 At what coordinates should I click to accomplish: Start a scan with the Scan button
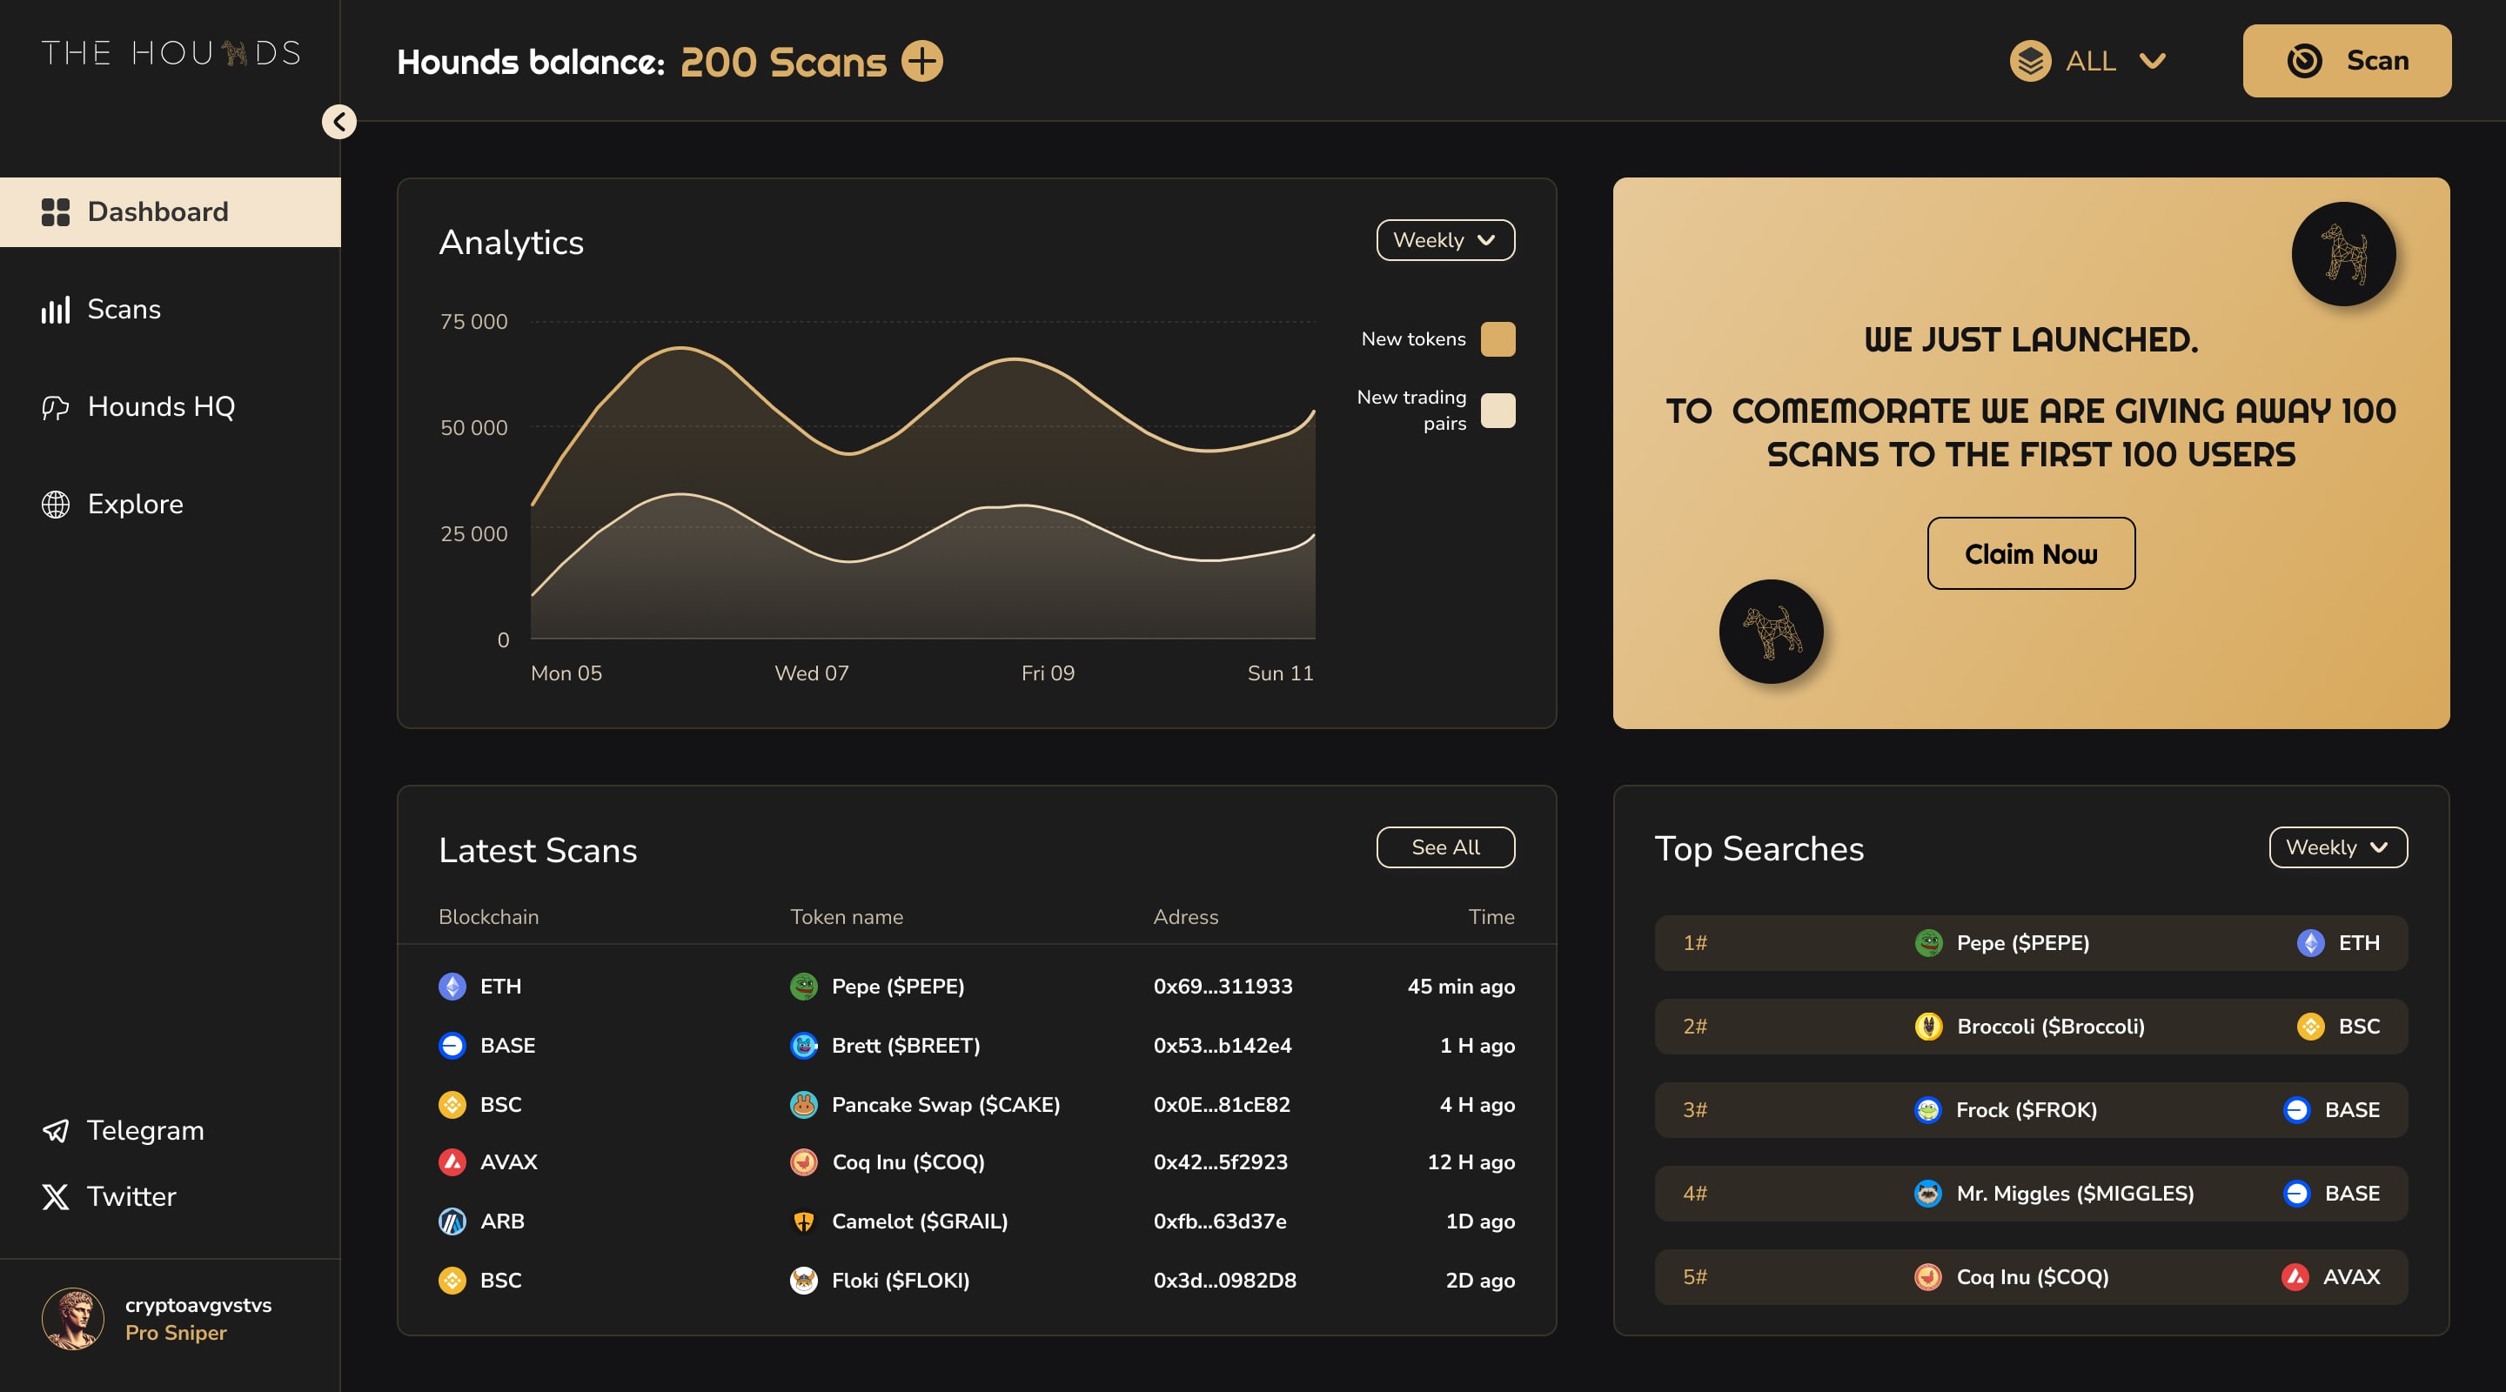coord(2347,61)
